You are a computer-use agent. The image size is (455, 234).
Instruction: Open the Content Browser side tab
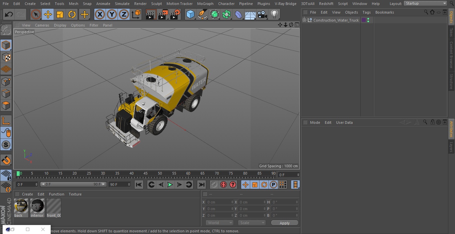(x=451, y=55)
